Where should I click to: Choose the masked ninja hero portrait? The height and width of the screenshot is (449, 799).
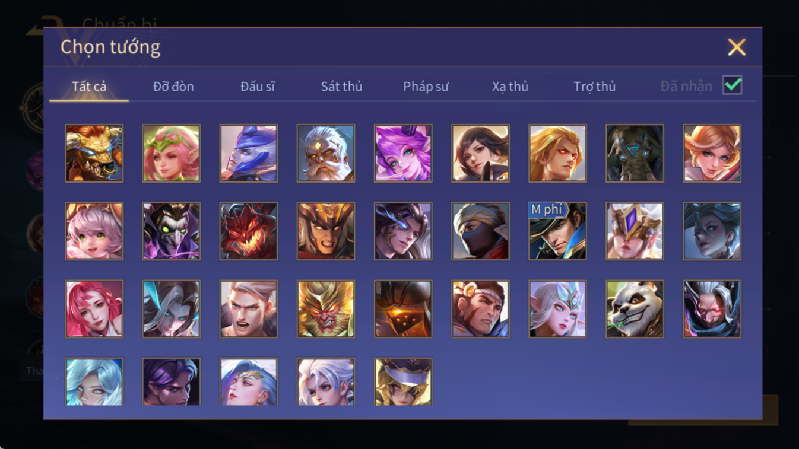point(480,231)
